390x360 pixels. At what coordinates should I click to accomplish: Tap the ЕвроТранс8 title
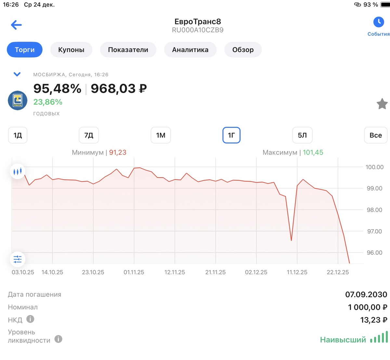point(198,21)
